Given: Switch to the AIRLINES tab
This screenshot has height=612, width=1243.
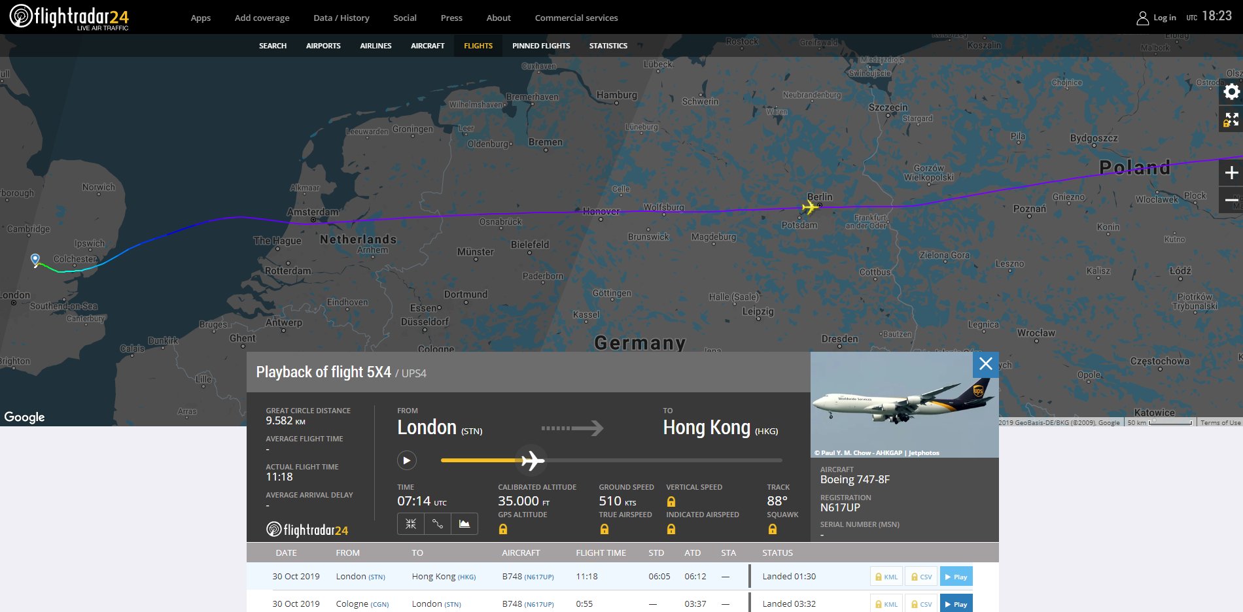Looking at the screenshot, I should pyautogui.click(x=376, y=46).
